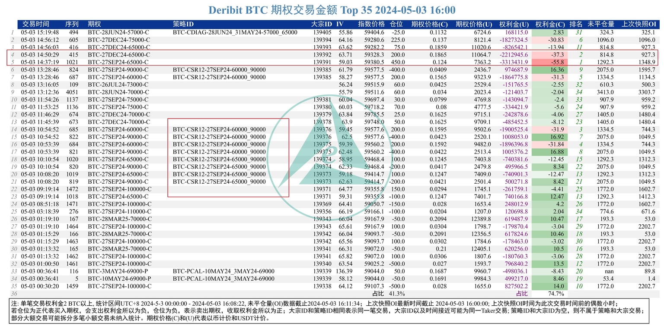664x326 pixels.
Task: Click premium value -3313431.9
Action: (x=513, y=62)
